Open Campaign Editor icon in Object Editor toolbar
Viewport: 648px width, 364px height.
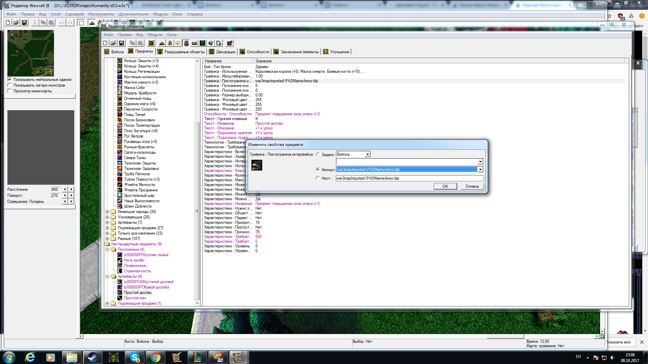[194, 43]
